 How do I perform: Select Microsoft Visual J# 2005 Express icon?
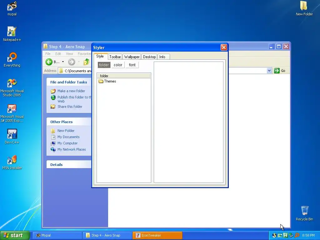click(x=12, y=113)
